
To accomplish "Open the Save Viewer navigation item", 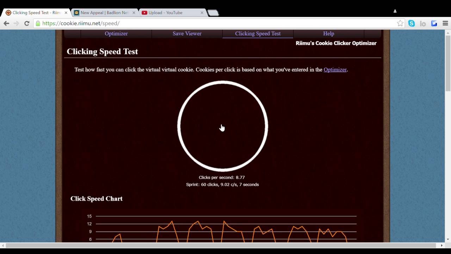I will coord(187,34).
